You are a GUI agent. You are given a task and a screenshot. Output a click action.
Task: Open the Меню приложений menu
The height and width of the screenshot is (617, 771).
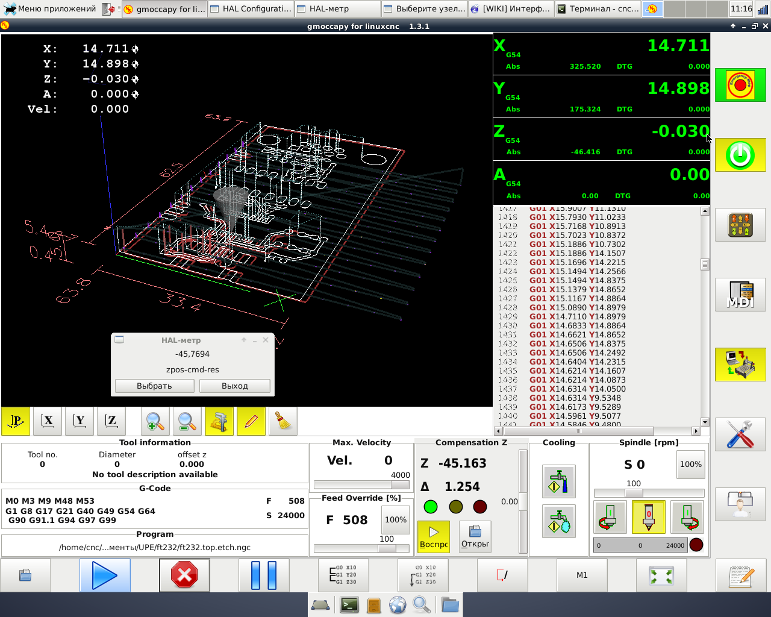click(50, 9)
